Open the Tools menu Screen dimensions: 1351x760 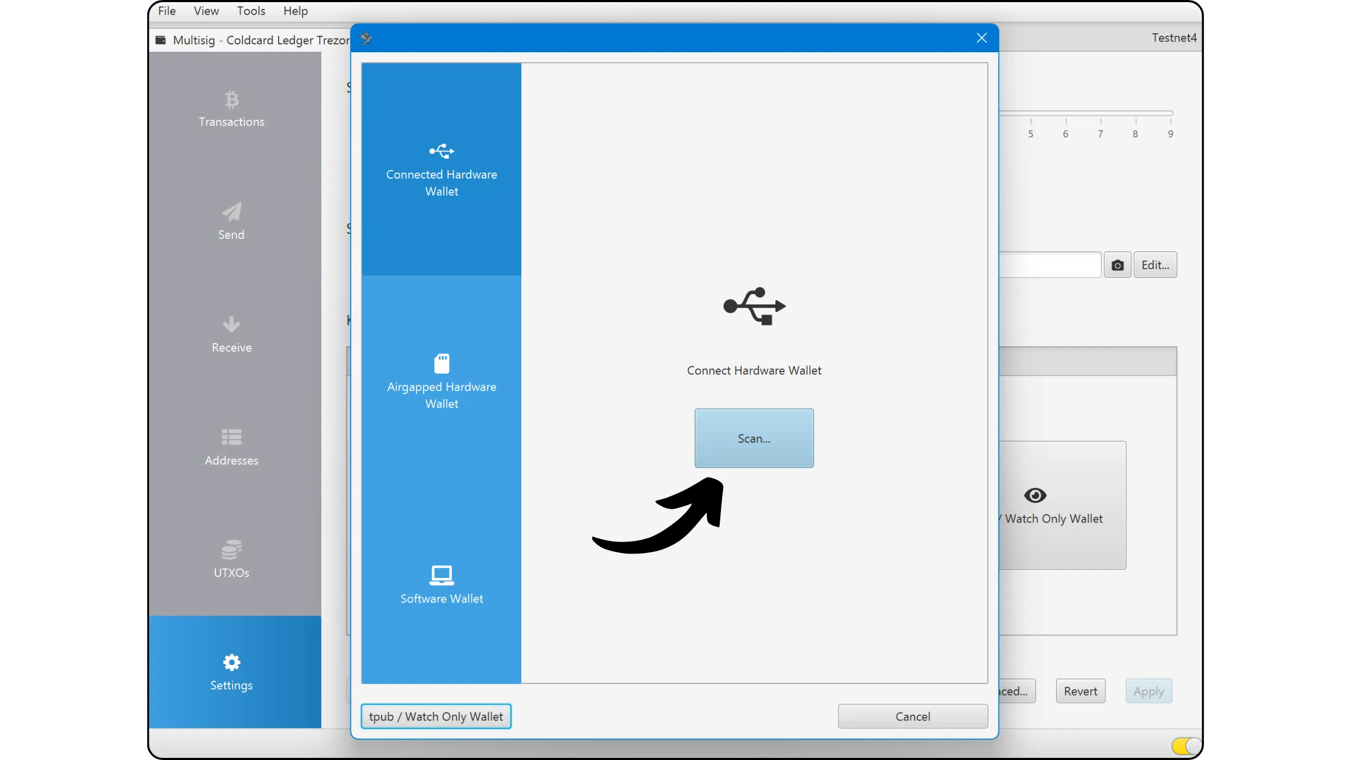pyautogui.click(x=251, y=11)
